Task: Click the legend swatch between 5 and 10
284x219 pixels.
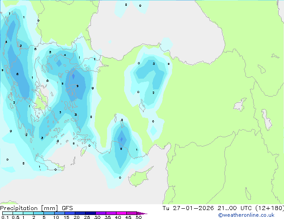Action: (x=49, y=213)
